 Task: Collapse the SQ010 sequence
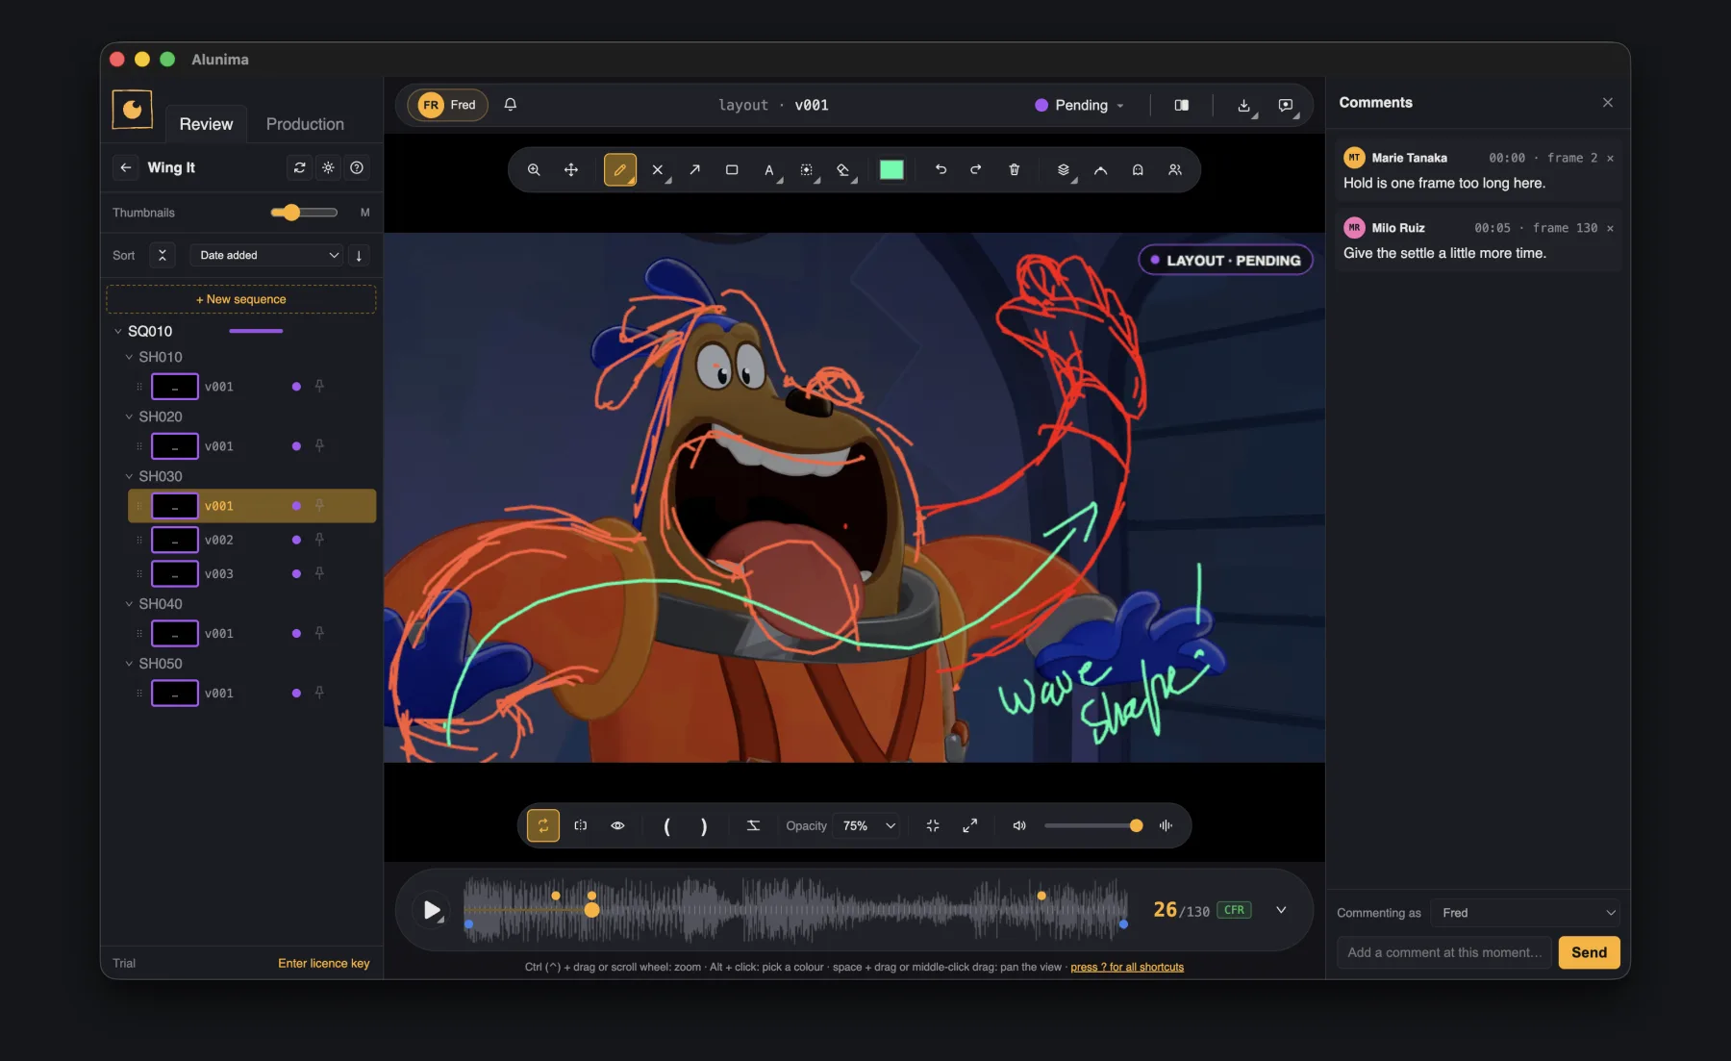(118, 331)
